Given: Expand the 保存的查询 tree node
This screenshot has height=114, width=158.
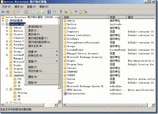Looking at the screenshot, I should coord(3,21).
